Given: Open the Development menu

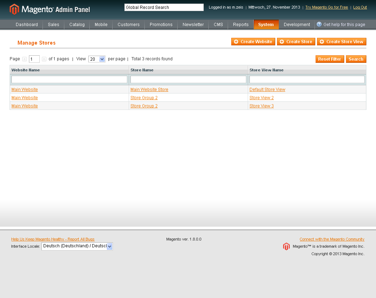Looking at the screenshot, I should pos(297,24).
